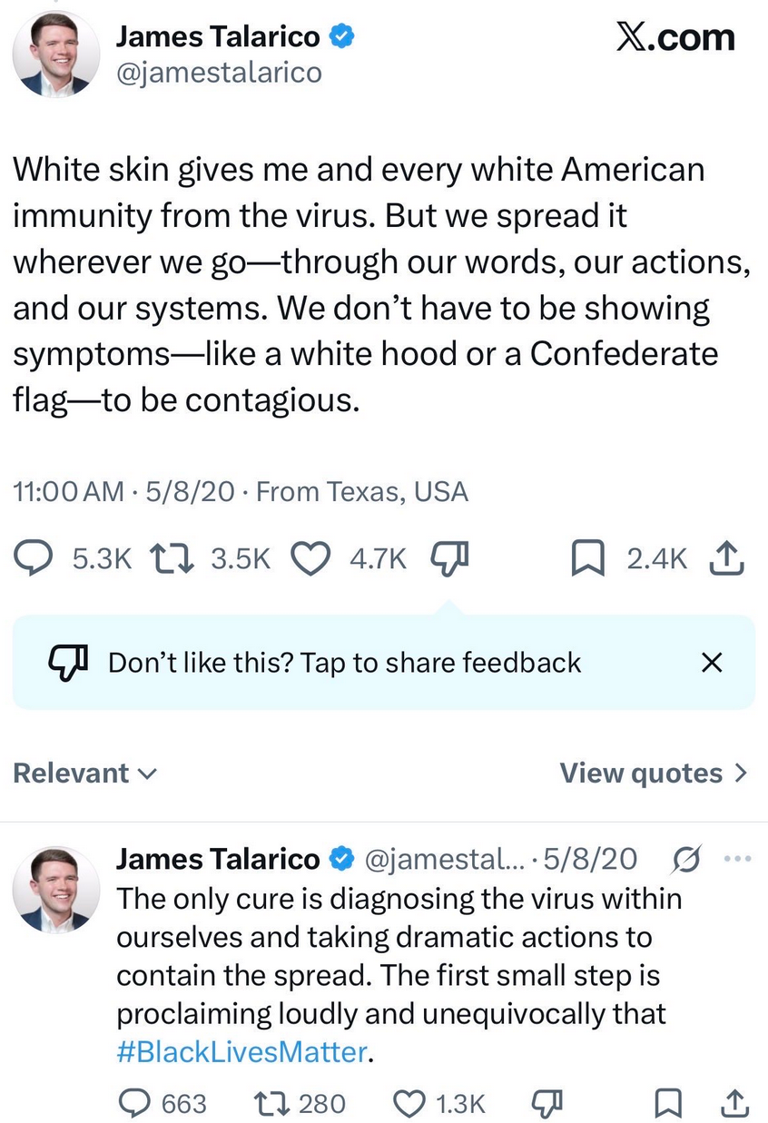Tap the Don't like this feedback prompt
This screenshot has width=768, height=1123.
click(344, 663)
